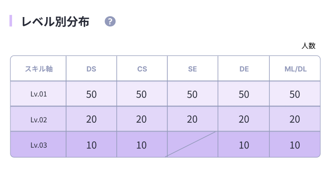Click the Lv.01 SE value 50
This screenshot has width=332, height=171.
[x=192, y=94]
